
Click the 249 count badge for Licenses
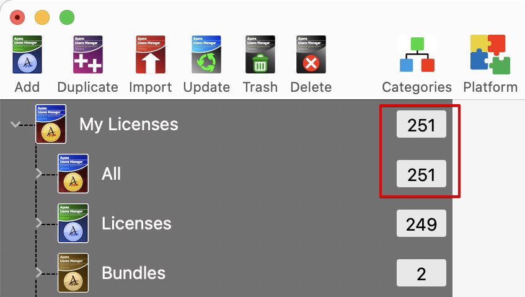pos(421,224)
